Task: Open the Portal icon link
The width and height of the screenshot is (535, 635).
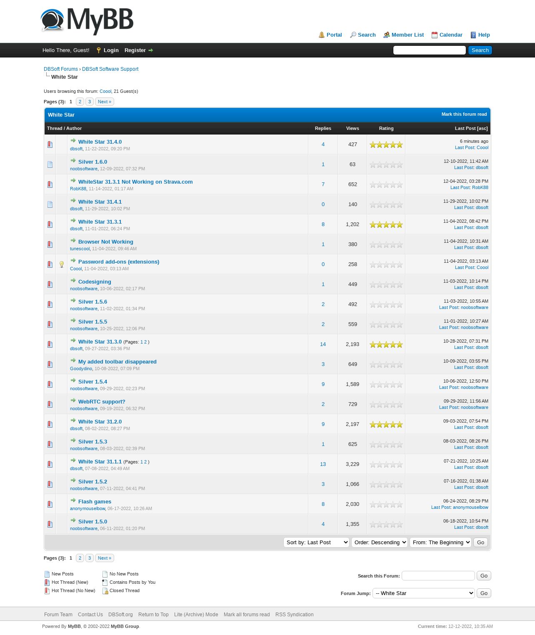Action: pos(322,35)
